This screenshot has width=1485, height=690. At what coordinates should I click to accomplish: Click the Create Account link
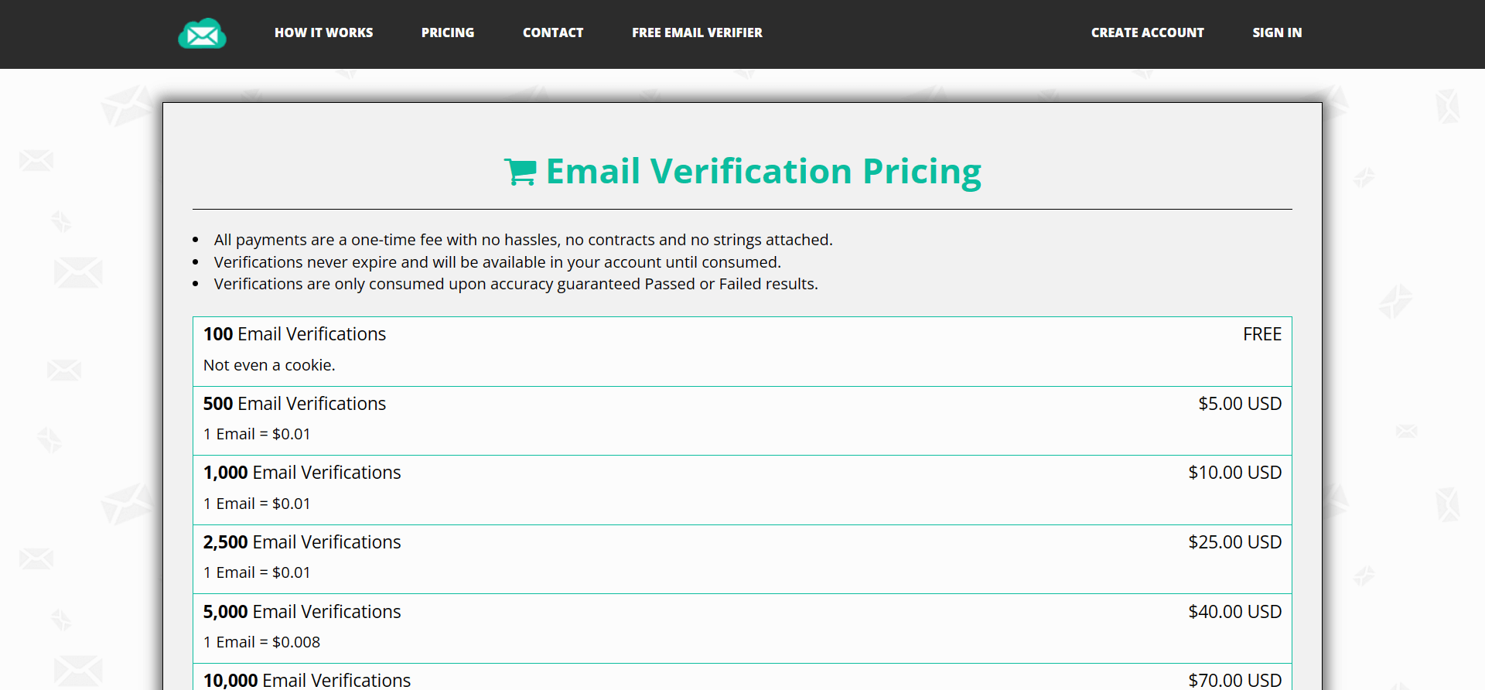[1147, 32]
